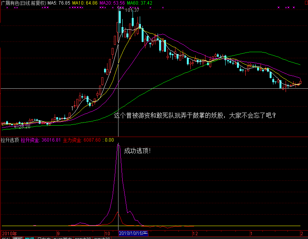Image resolution: width=308 pixels, height=239 pixels.
Task: Select the MA60: 37.42 indicator label
Action: point(139,3)
